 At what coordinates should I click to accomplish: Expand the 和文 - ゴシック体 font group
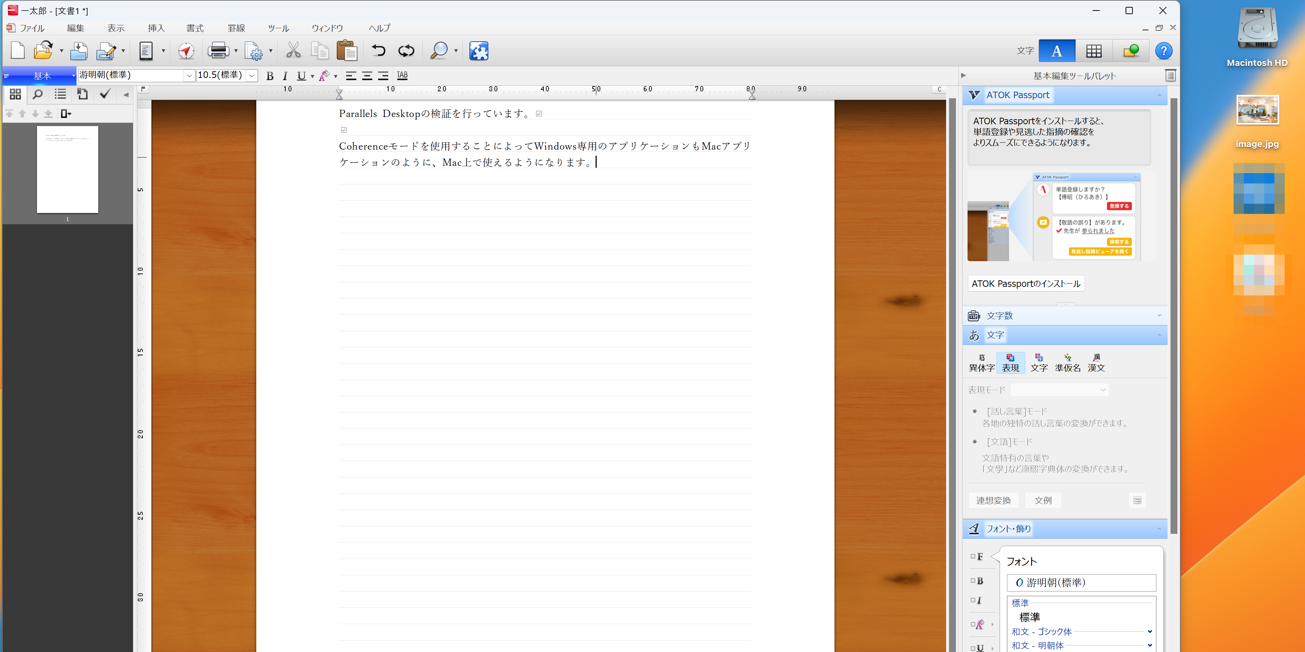(1149, 631)
